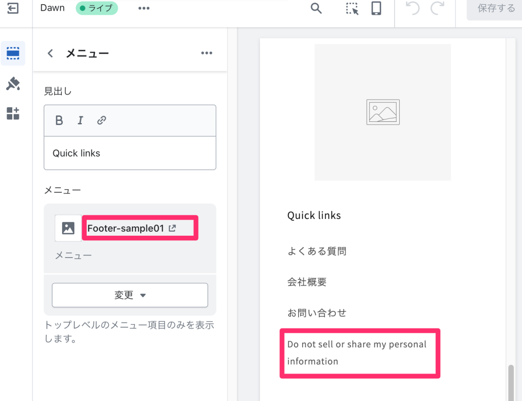Click the insert link icon above the heading field
Screen dimensions: 522x401
pos(101,120)
